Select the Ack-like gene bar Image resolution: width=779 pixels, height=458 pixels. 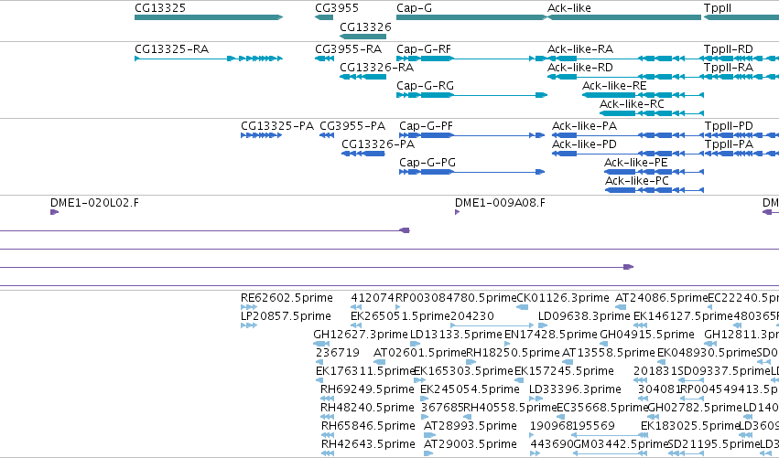(624, 17)
